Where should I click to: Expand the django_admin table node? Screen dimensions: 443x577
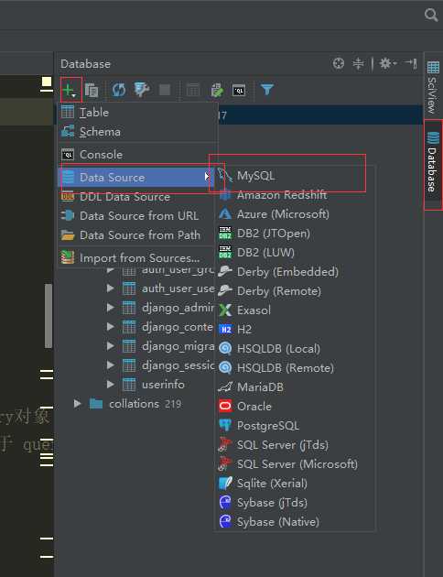pos(110,307)
